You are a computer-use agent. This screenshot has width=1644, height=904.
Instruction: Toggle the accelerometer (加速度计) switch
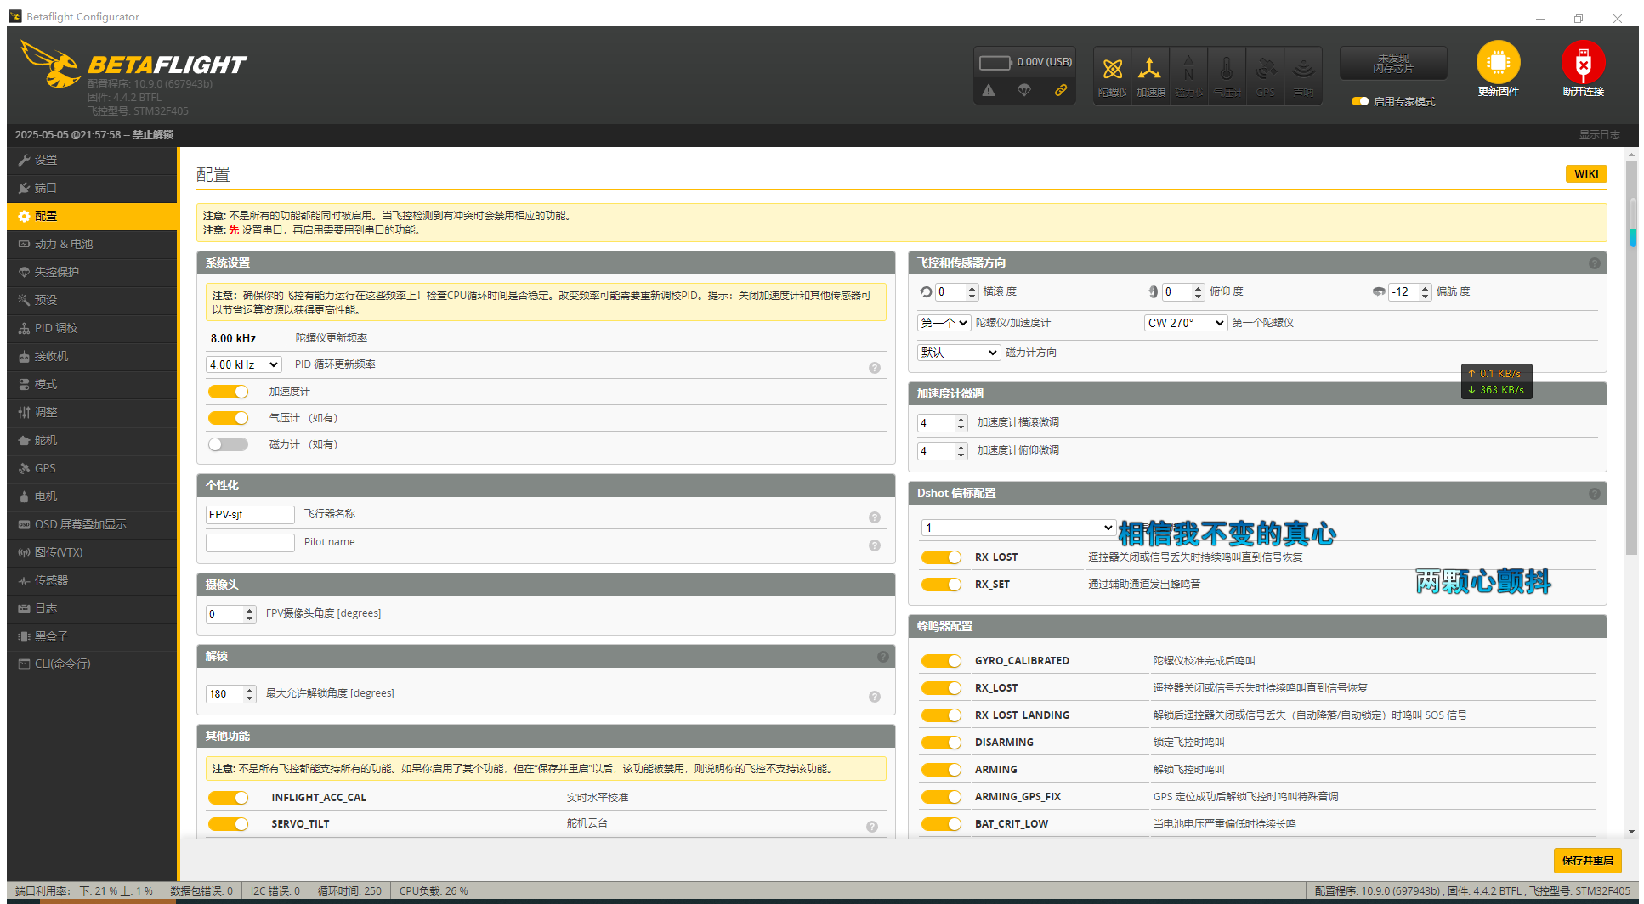click(x=228, y=392)
